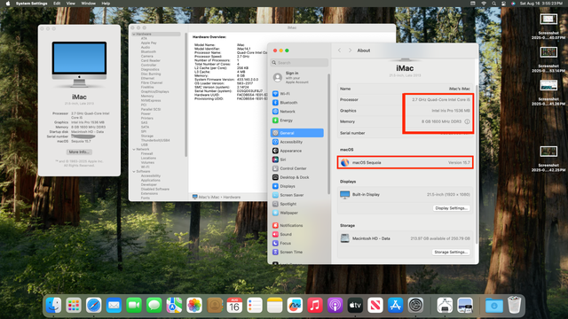Screen dimensions: 568x319
Task: Click the settings Search field
Action: pyautogui.click(x=299, y=63)
